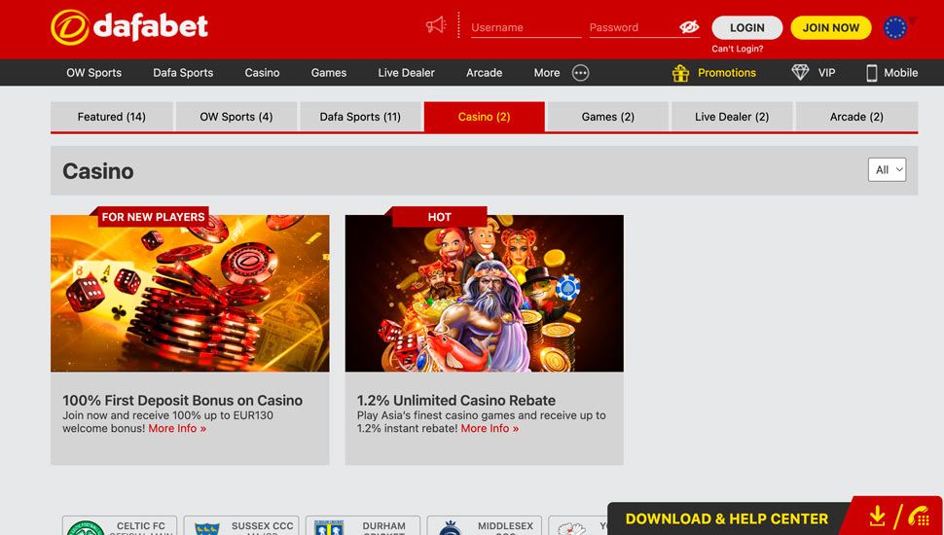Screen dimensions: 944x535
Task: Click the download arrow icon
Action: coord(877,517)
